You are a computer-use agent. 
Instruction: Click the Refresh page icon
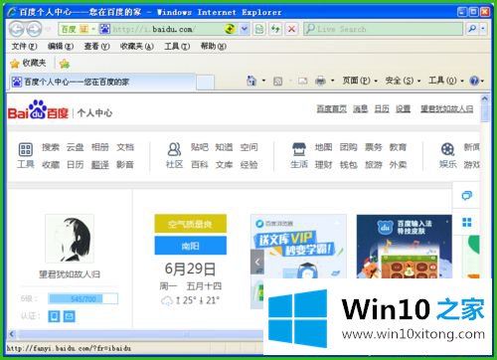coord(275,29)
